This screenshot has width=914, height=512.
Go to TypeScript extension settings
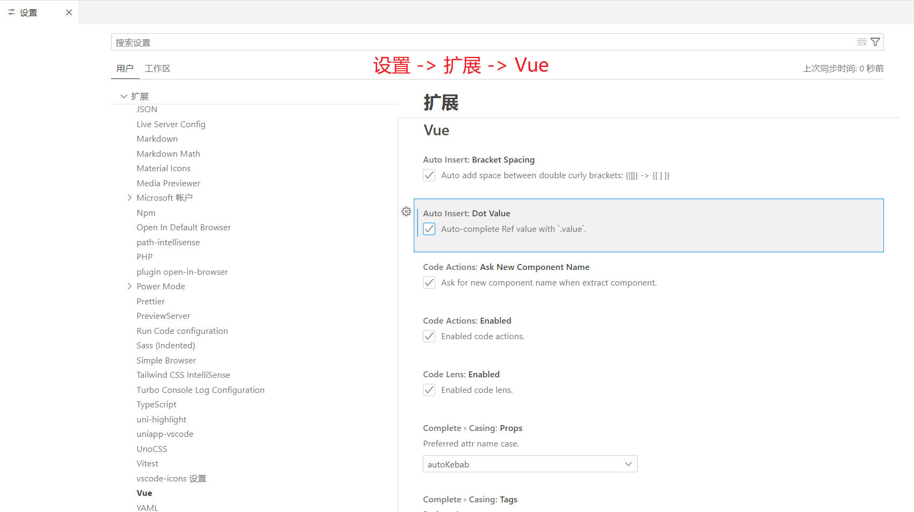click(x=156, y=405)
